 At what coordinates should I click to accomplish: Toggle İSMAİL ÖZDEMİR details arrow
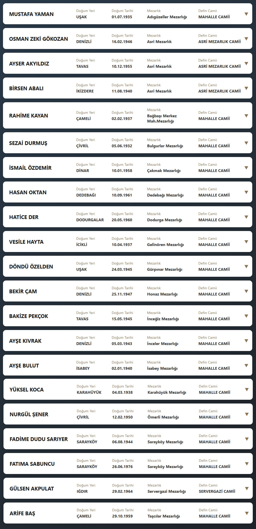[x=246, y=168]
